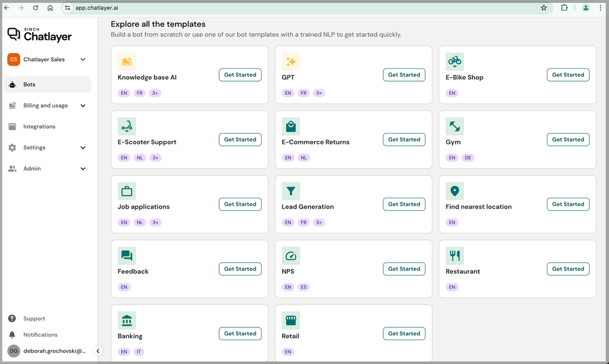Open the browser profile icon
Screen dimensions: 609x364
coord(586,8)
